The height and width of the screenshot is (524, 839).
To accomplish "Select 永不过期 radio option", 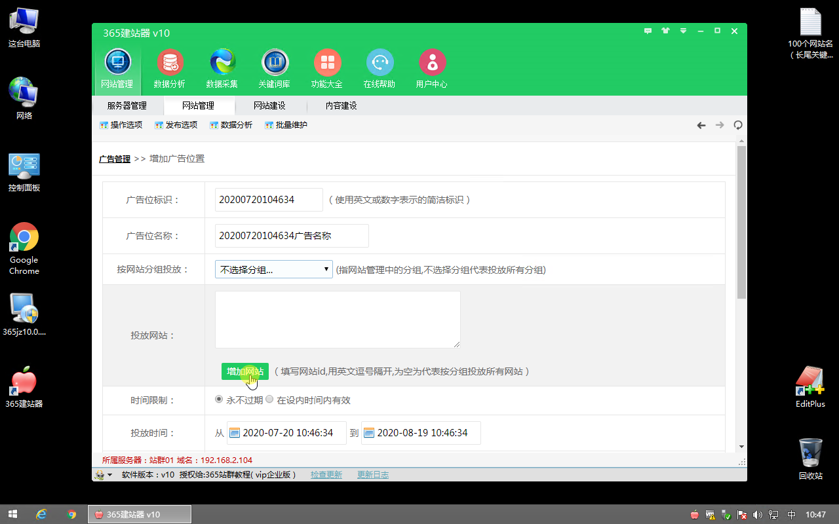I will click(x=219, y=400).
